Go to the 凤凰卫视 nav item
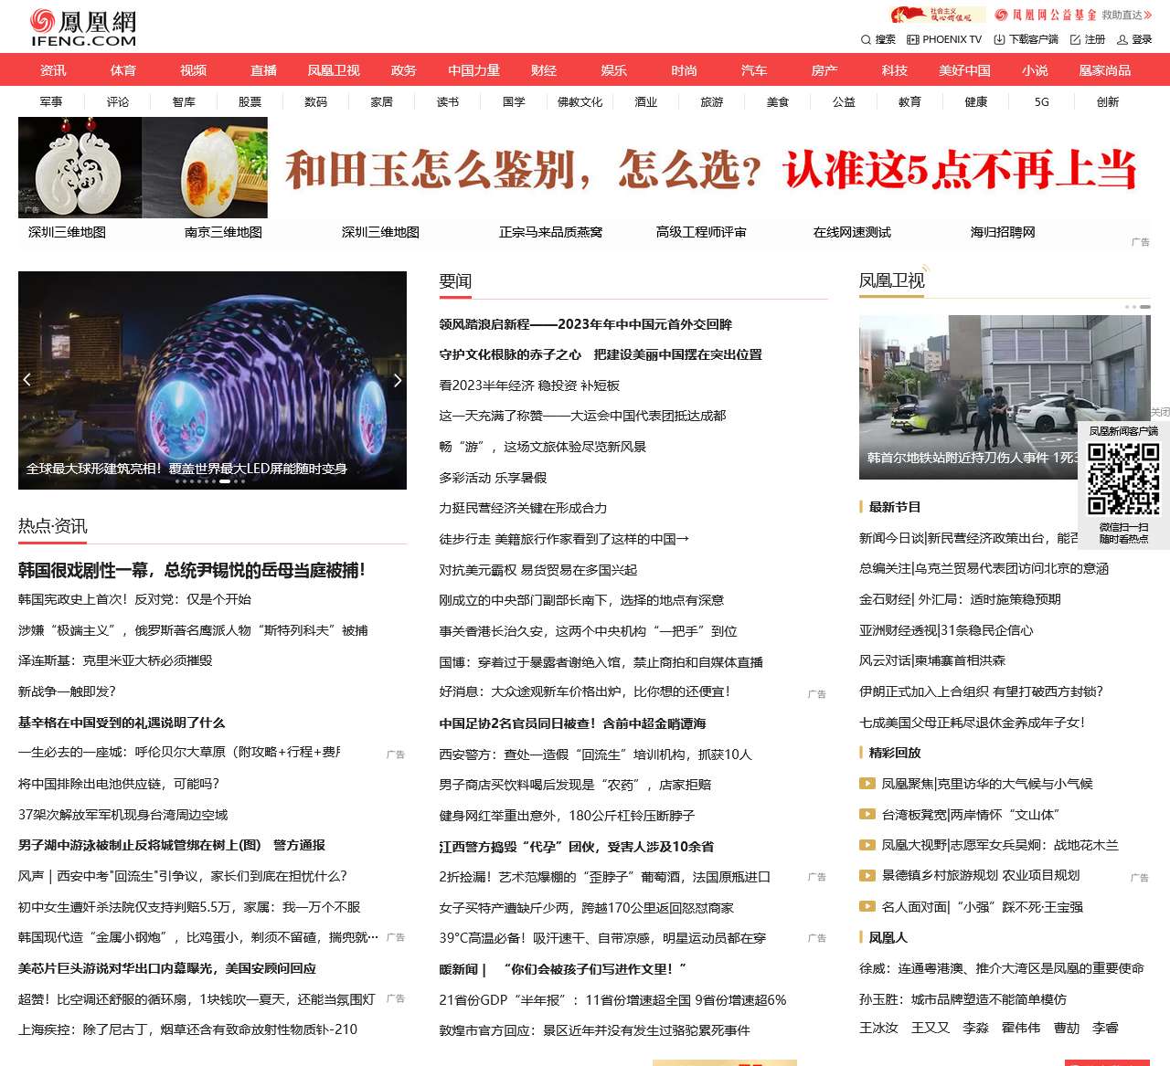1170x1066 pixels. [x=334, y=70]
